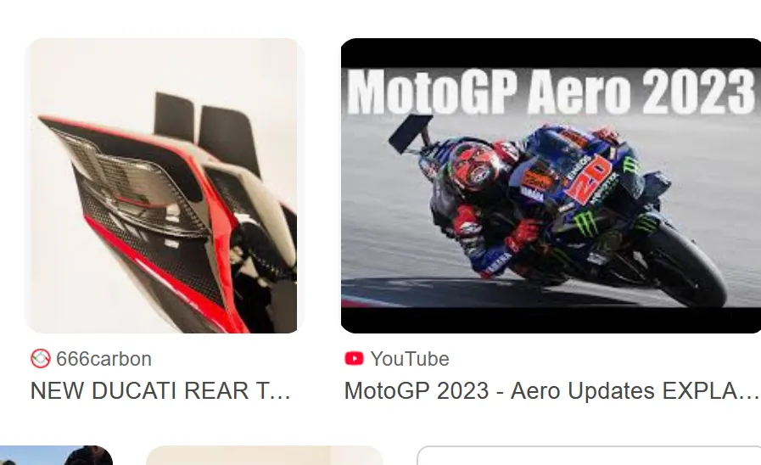The width and height of the screenshot is (761, 465).
Task: Click the YouTube source label
Action: pos(410,359)
